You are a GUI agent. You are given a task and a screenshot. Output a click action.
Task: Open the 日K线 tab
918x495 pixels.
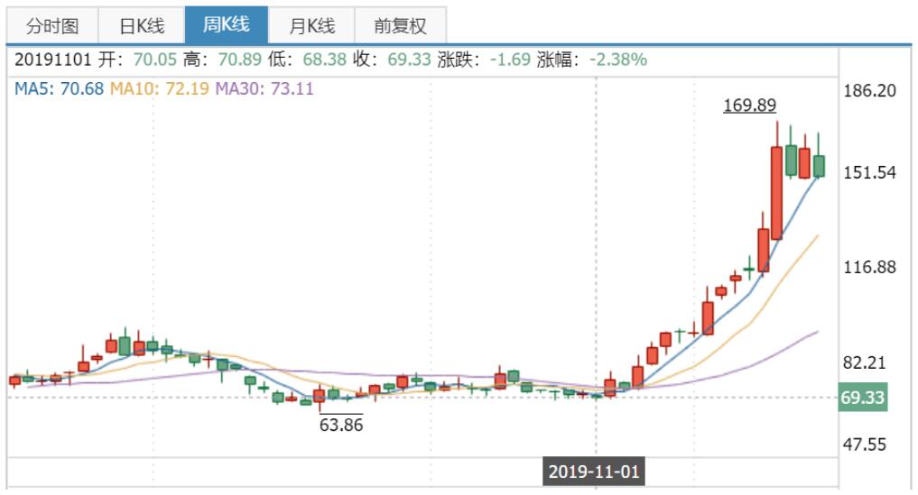click(142, 26)
